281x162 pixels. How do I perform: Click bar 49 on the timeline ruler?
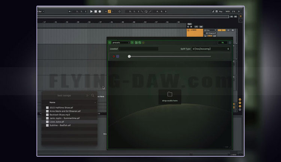(x=134, y=22)
